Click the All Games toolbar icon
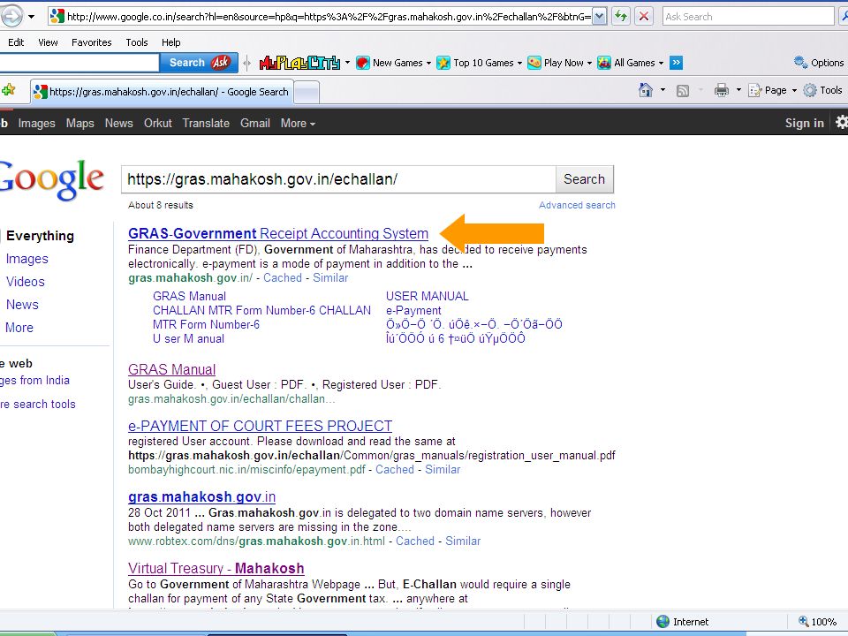The image size is (848, 636). 604,63
